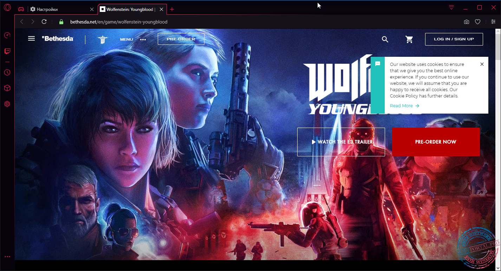Click the PRE-ORDER button in header
Viewport: 501px width, 271px height.
click(x=181, y=39)
